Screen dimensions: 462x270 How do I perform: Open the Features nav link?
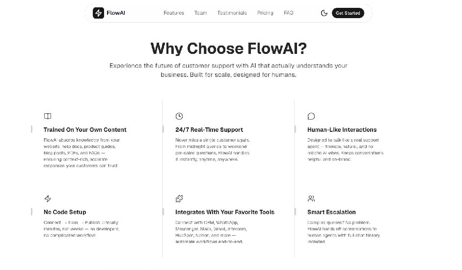click(x=174, y=13)
